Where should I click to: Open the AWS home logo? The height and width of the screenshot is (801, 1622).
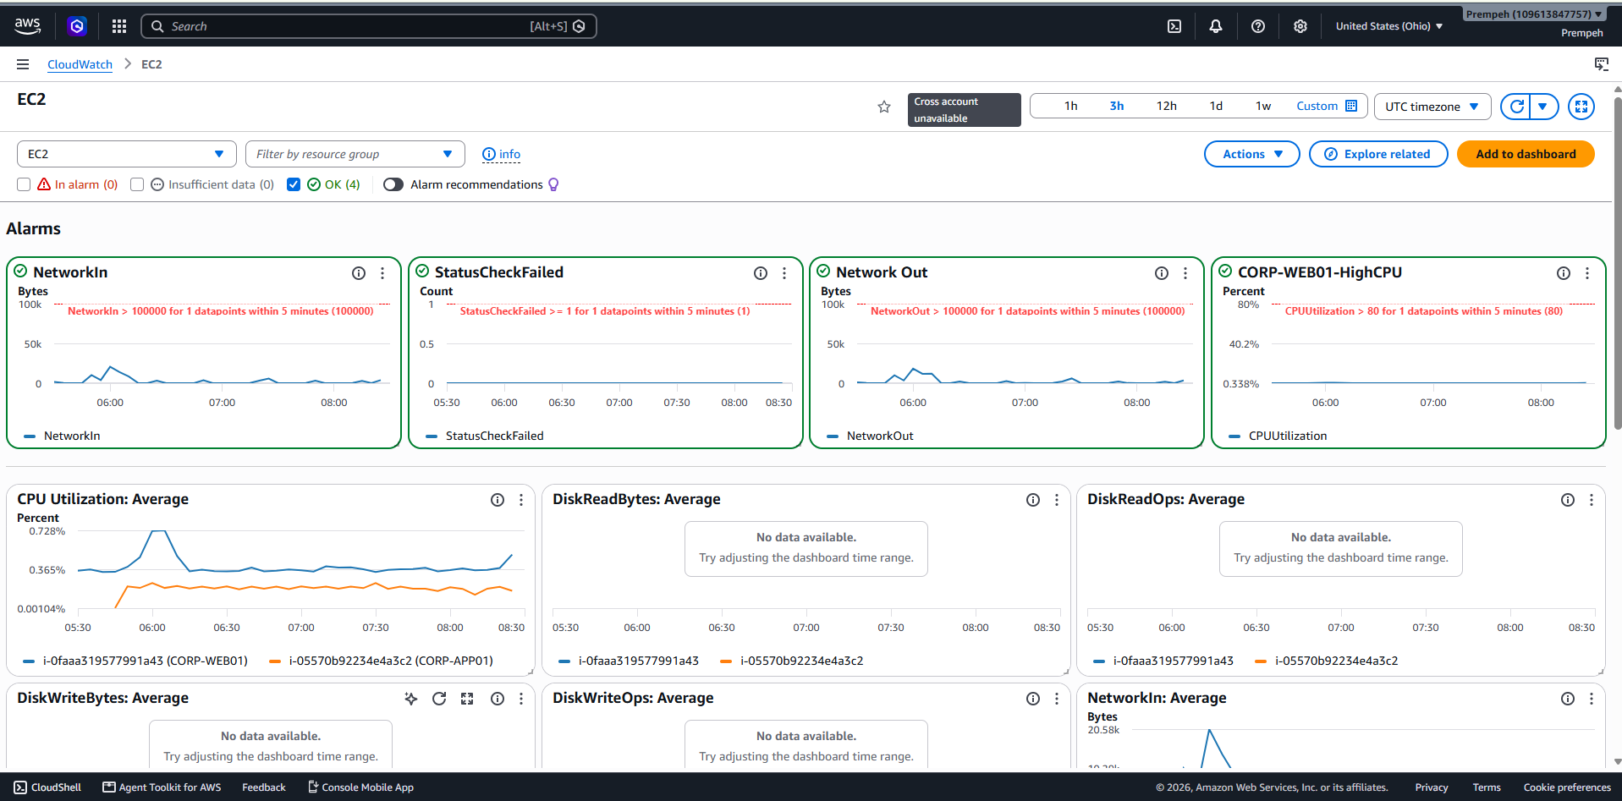tap(27, 26)
